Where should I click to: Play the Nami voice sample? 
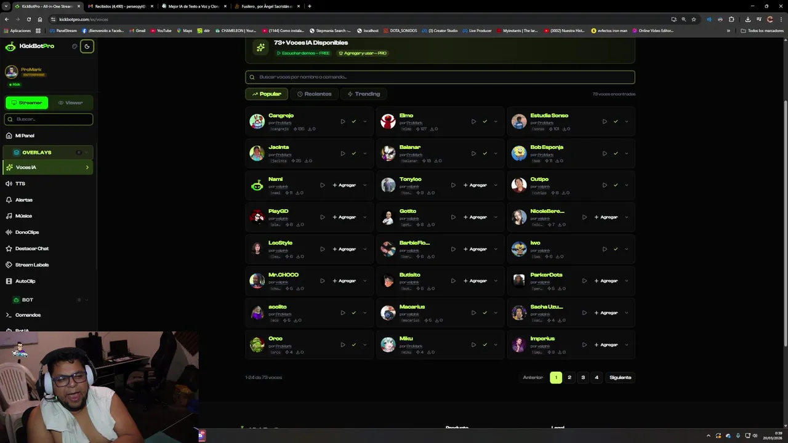click(x=322, y=185)
